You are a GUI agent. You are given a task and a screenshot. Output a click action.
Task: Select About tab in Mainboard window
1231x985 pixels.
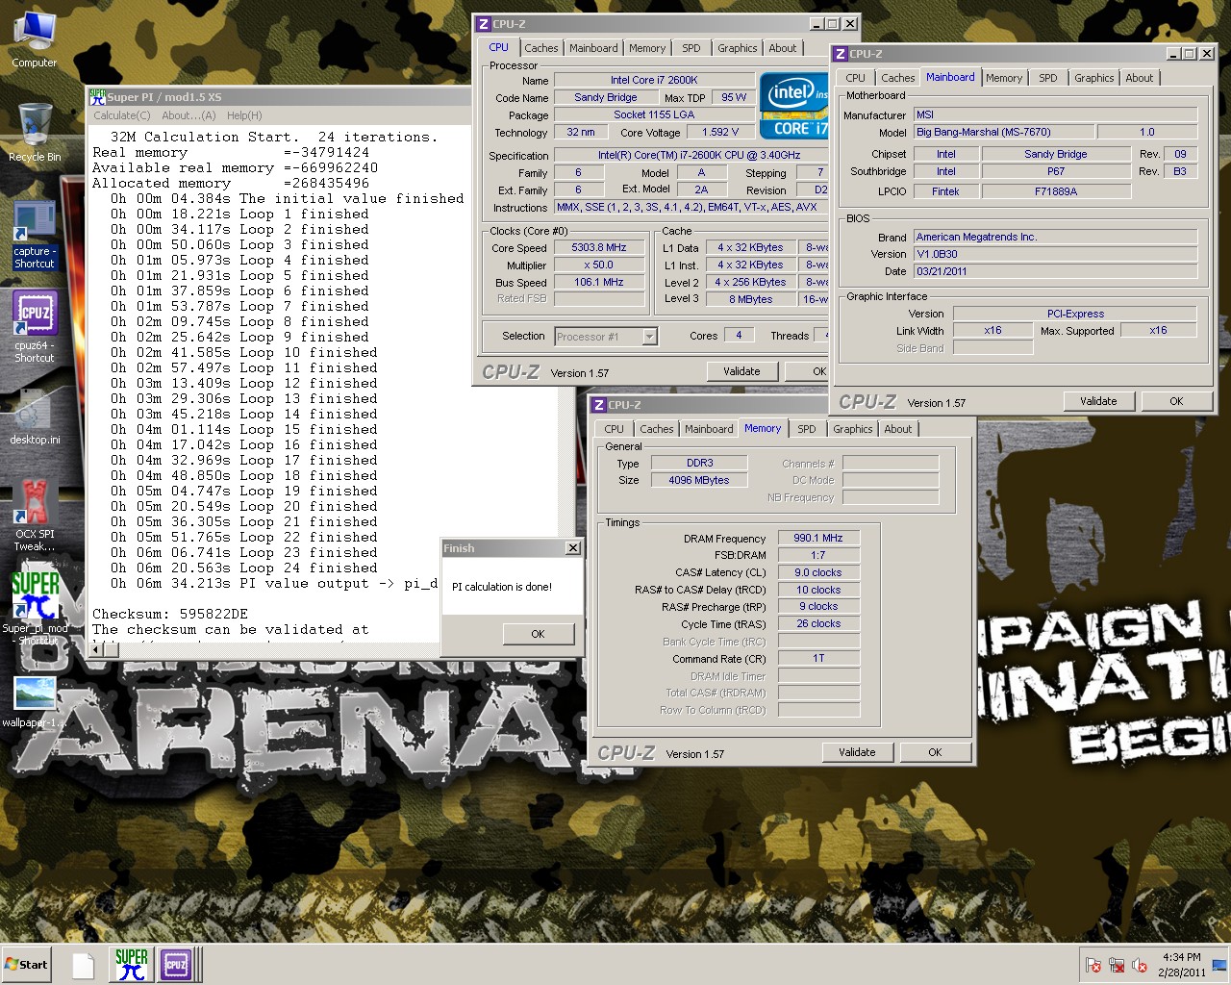[1140, 78]
